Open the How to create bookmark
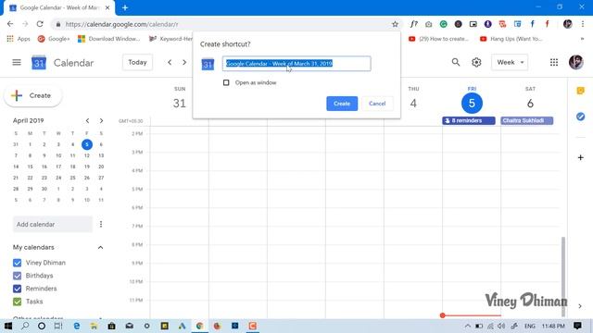Image resolution: width=593 pixels, height=333 pixels. pos(438,39)
